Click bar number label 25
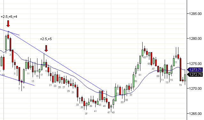 59,87
